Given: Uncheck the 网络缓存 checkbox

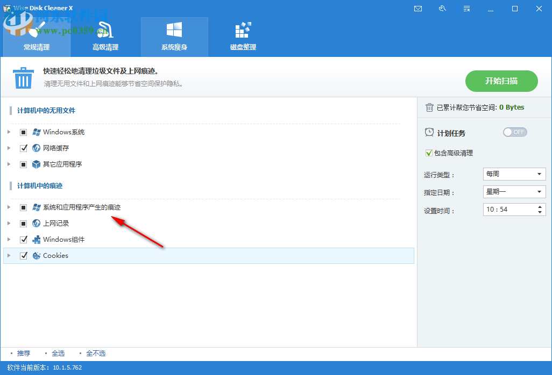Looking at the screenshot, I should [23, 148].
